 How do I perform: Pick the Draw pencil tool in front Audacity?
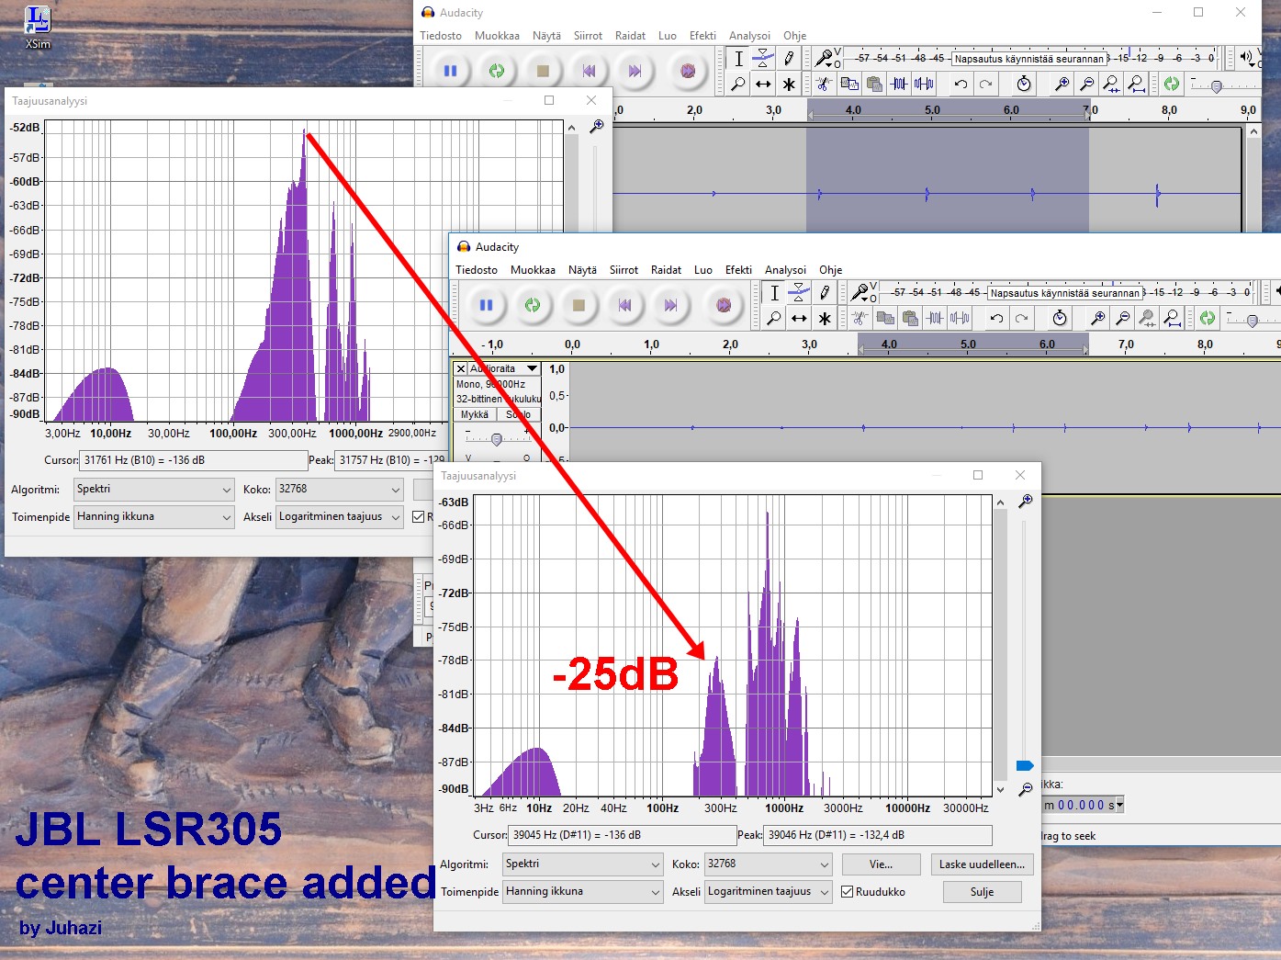click(825, 292)
